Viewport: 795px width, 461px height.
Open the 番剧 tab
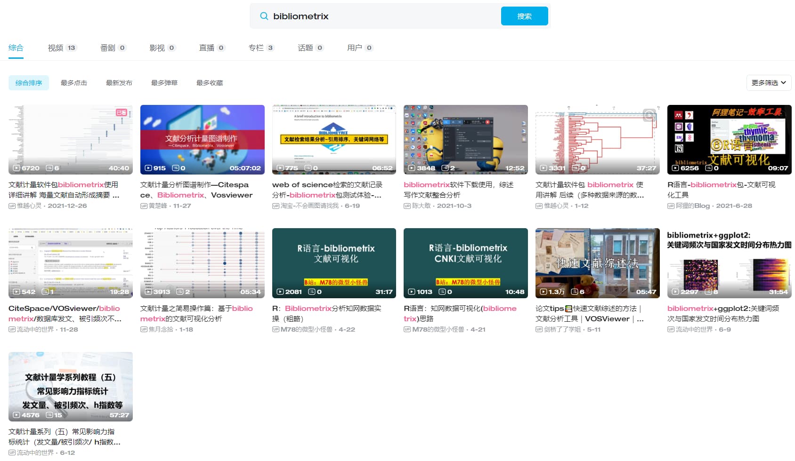pyautogui.click(x=113, y=48)
